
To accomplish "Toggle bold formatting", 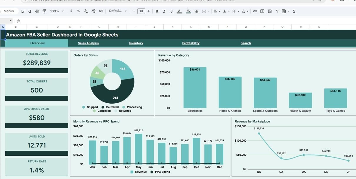I will click(157, 11).
